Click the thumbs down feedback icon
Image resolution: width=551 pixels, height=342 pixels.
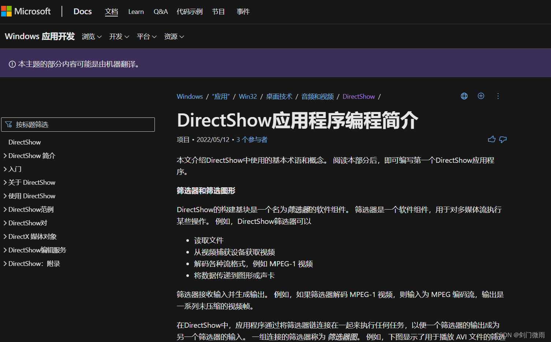[x=503, y=139]
